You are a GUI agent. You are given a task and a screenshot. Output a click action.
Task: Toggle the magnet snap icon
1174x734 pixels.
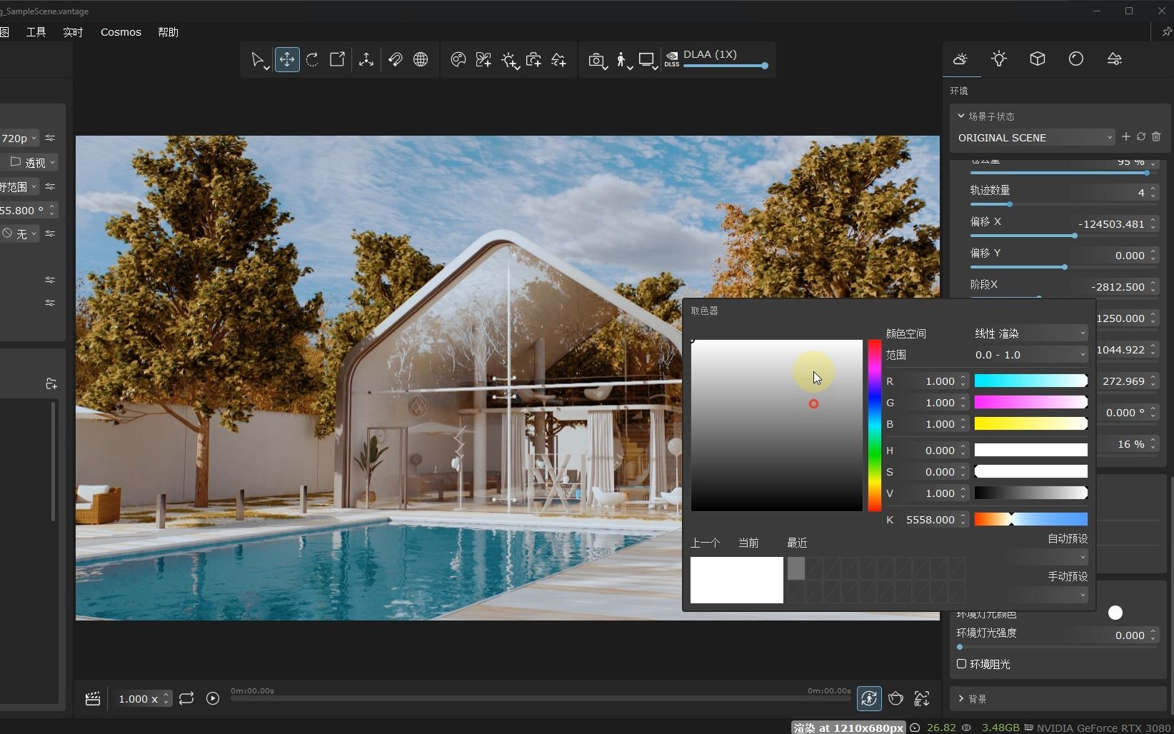tap(395, 60)
